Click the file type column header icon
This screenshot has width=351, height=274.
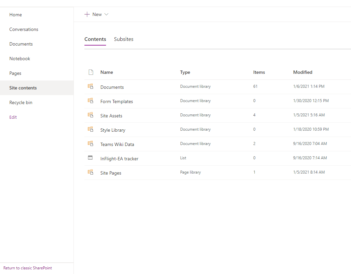(91, 72)
